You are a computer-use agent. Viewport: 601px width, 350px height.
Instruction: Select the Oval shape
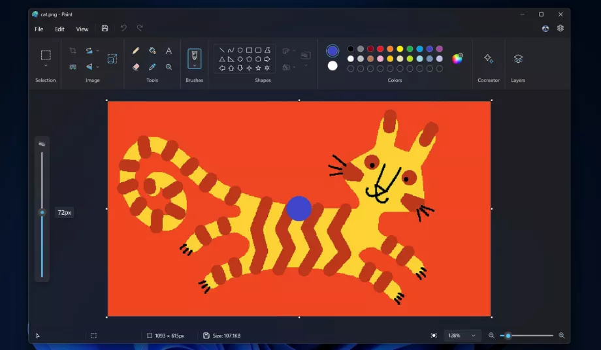240,50
